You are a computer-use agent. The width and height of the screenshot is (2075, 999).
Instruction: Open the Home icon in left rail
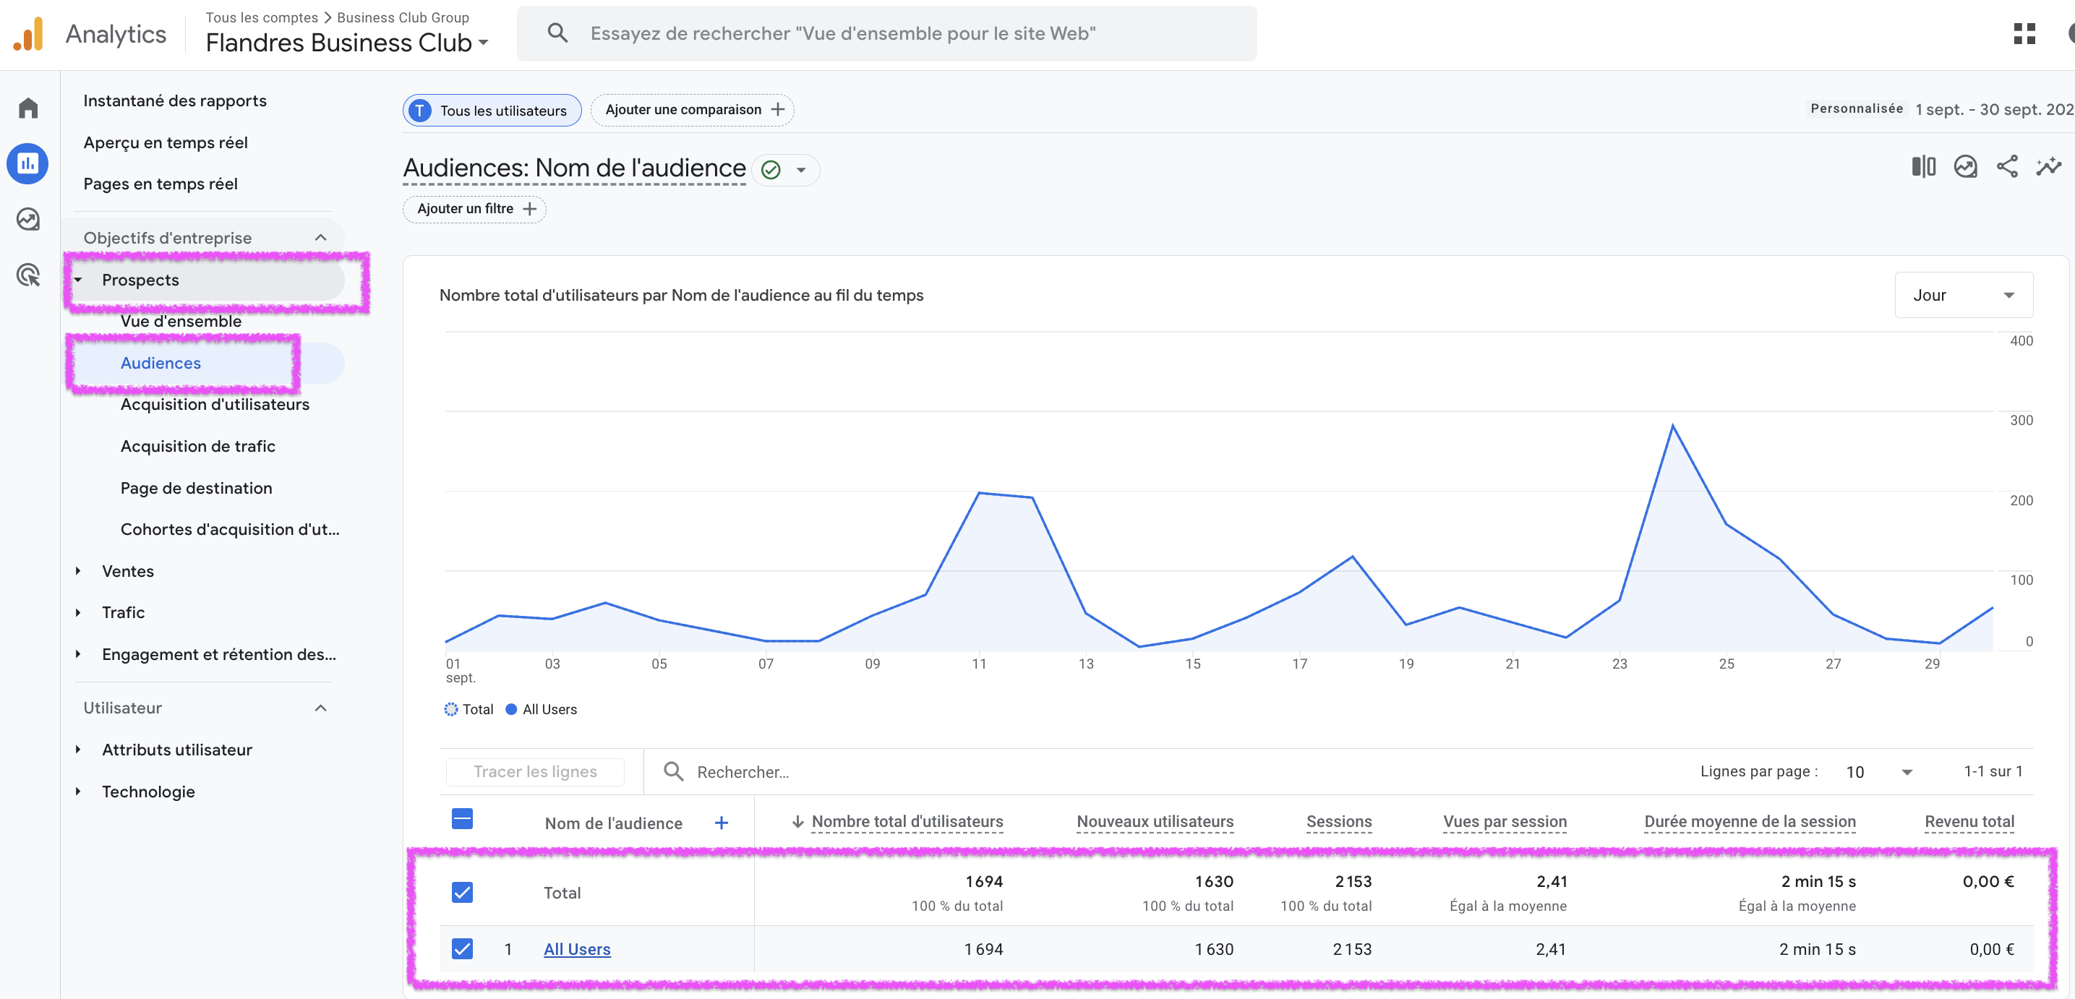click(28, 108)
